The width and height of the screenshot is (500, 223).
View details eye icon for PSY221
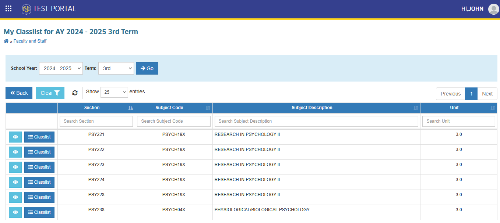pos(15,137)
